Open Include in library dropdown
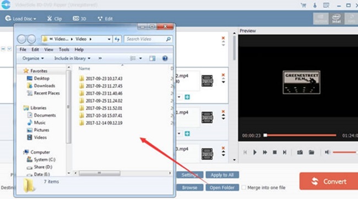This screenshot has height=199, width=358. tap(72, 58)
